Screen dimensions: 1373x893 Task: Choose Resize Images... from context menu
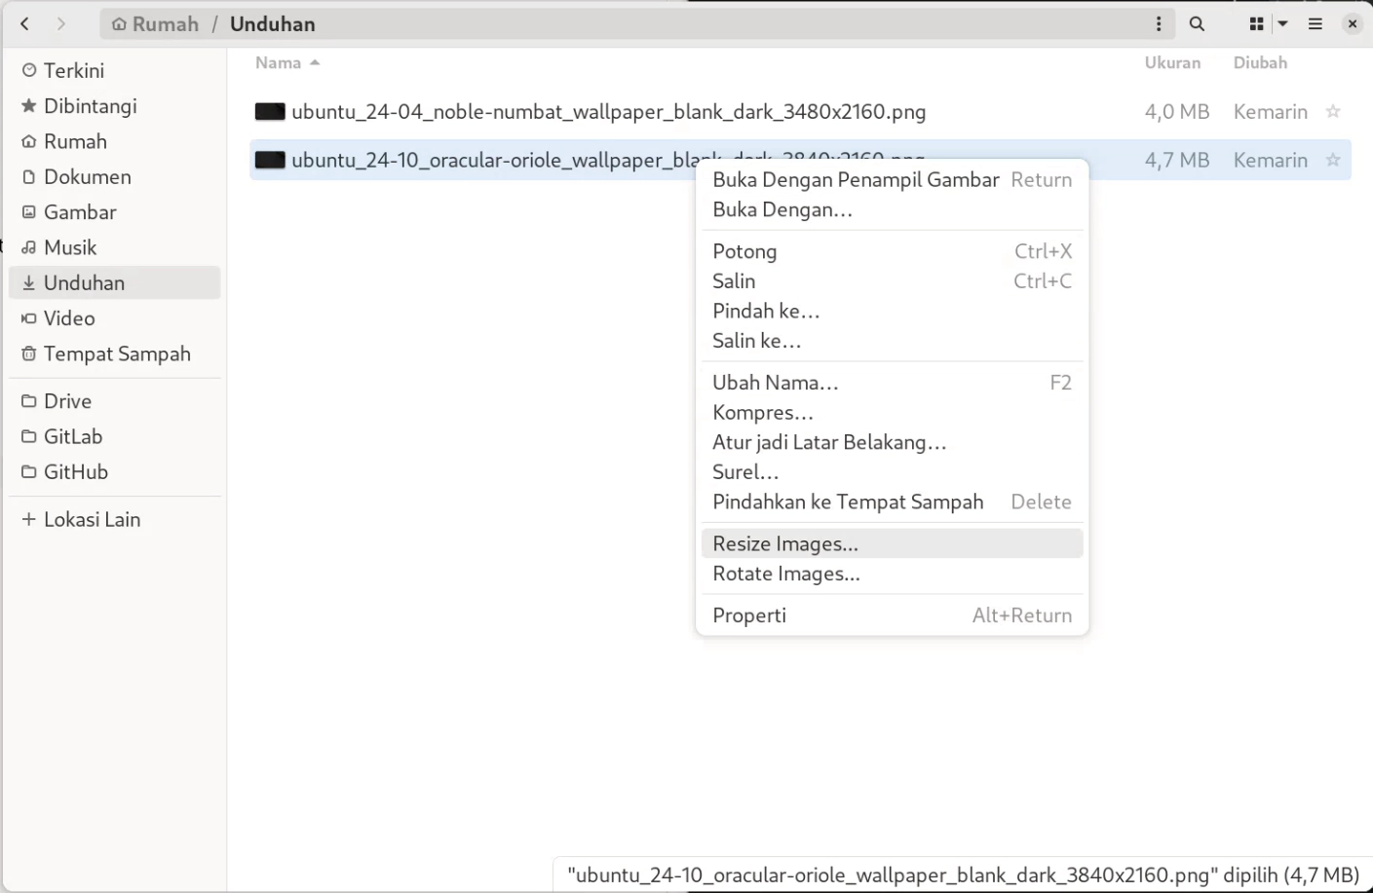[x=784, y=543]
